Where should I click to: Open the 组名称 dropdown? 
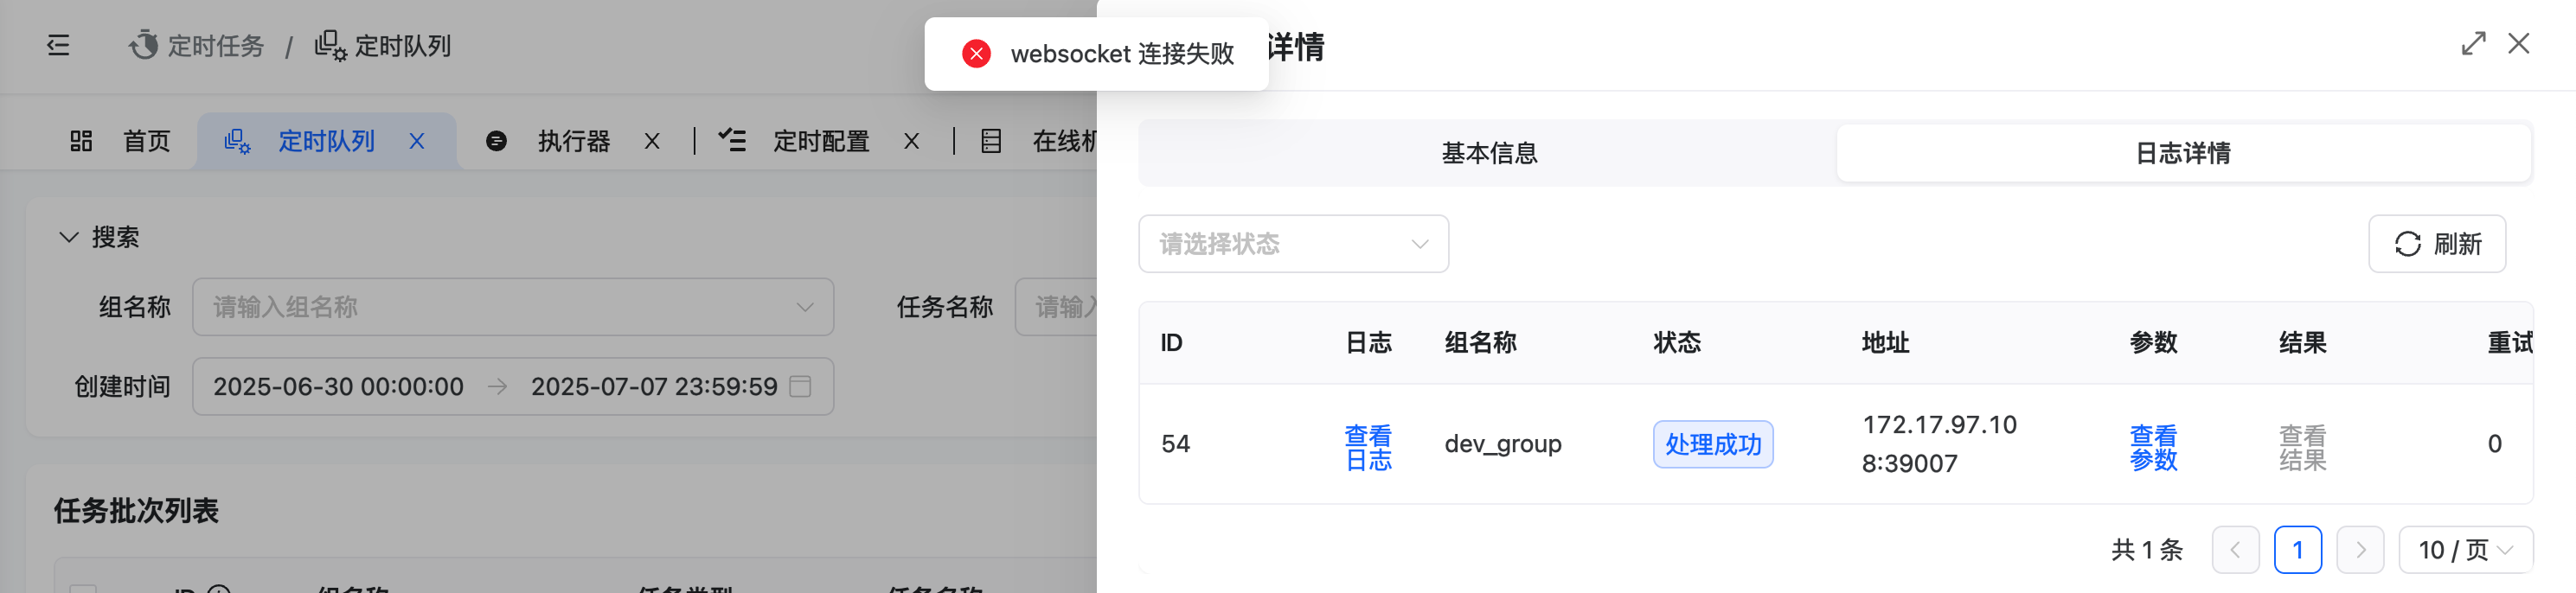pos(513,307)
